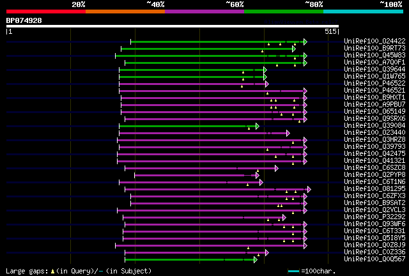Select the UniRef100_C6T331 label

point(374,231)
